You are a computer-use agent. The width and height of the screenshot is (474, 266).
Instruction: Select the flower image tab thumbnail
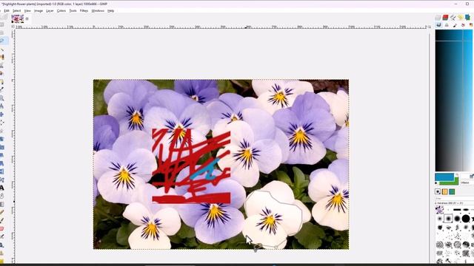point(18,18)
